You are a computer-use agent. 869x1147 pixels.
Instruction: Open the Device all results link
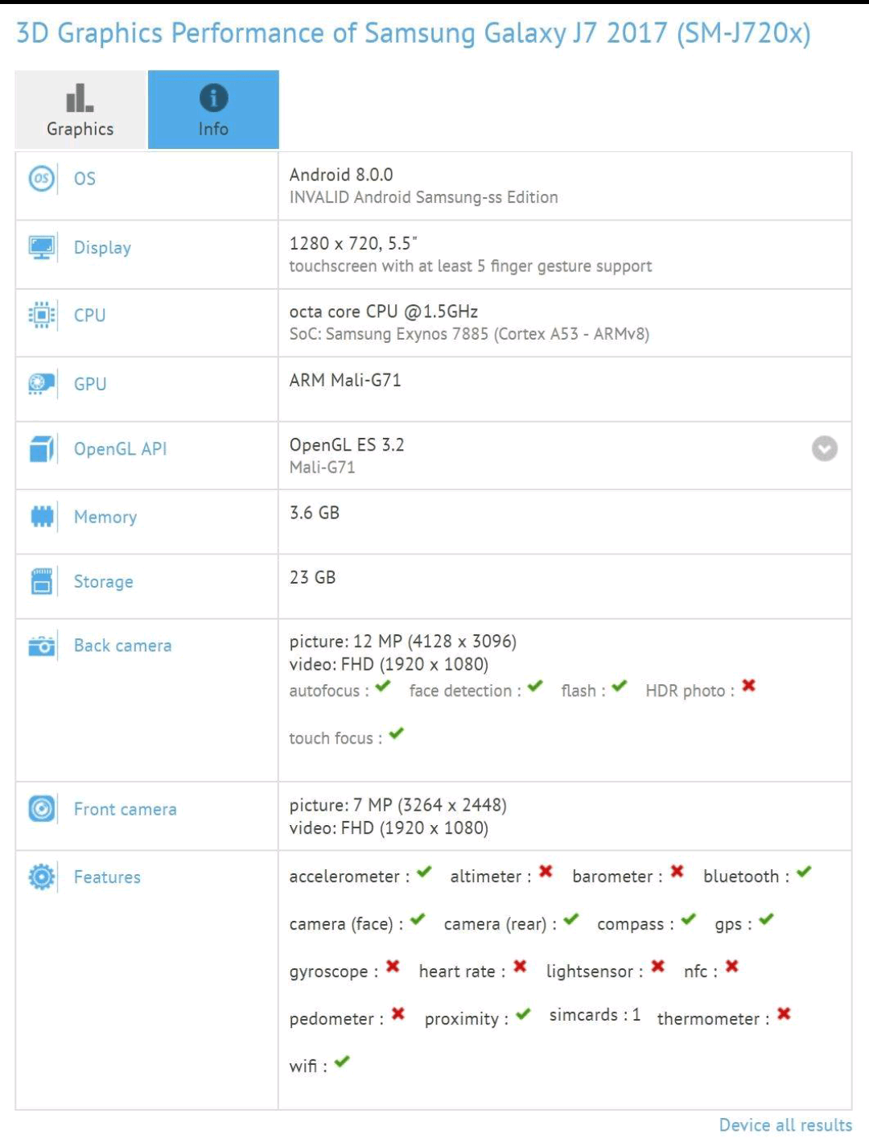[785, 1125]
